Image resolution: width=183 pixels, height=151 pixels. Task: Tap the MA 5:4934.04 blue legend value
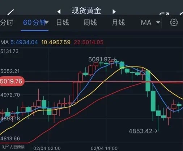(x=24, y=42)
